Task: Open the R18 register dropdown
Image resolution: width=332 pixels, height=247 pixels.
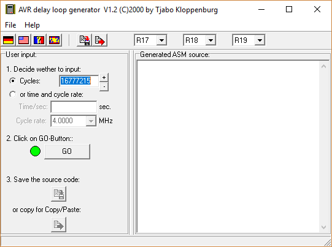Action: point(211,40)
